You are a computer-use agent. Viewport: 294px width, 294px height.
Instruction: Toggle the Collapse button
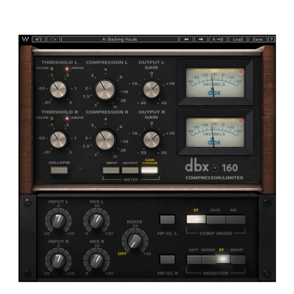point(59,170)
